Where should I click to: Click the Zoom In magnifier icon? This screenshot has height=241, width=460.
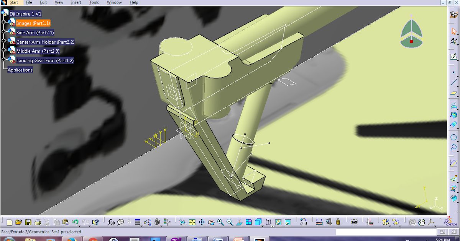click(x=220, y=221)
